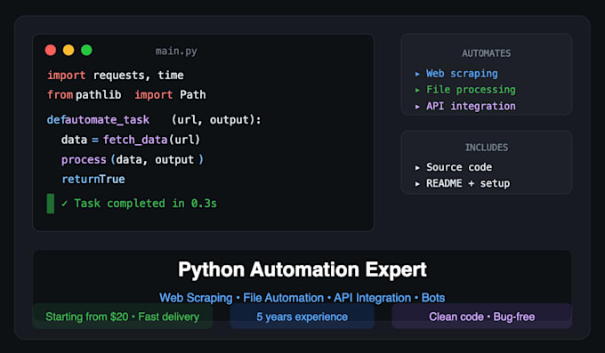The height and width of the screenshot is (353, 605).
Task: Click the 'Clean code · Bug-free' badge
Action: [482, 317]
